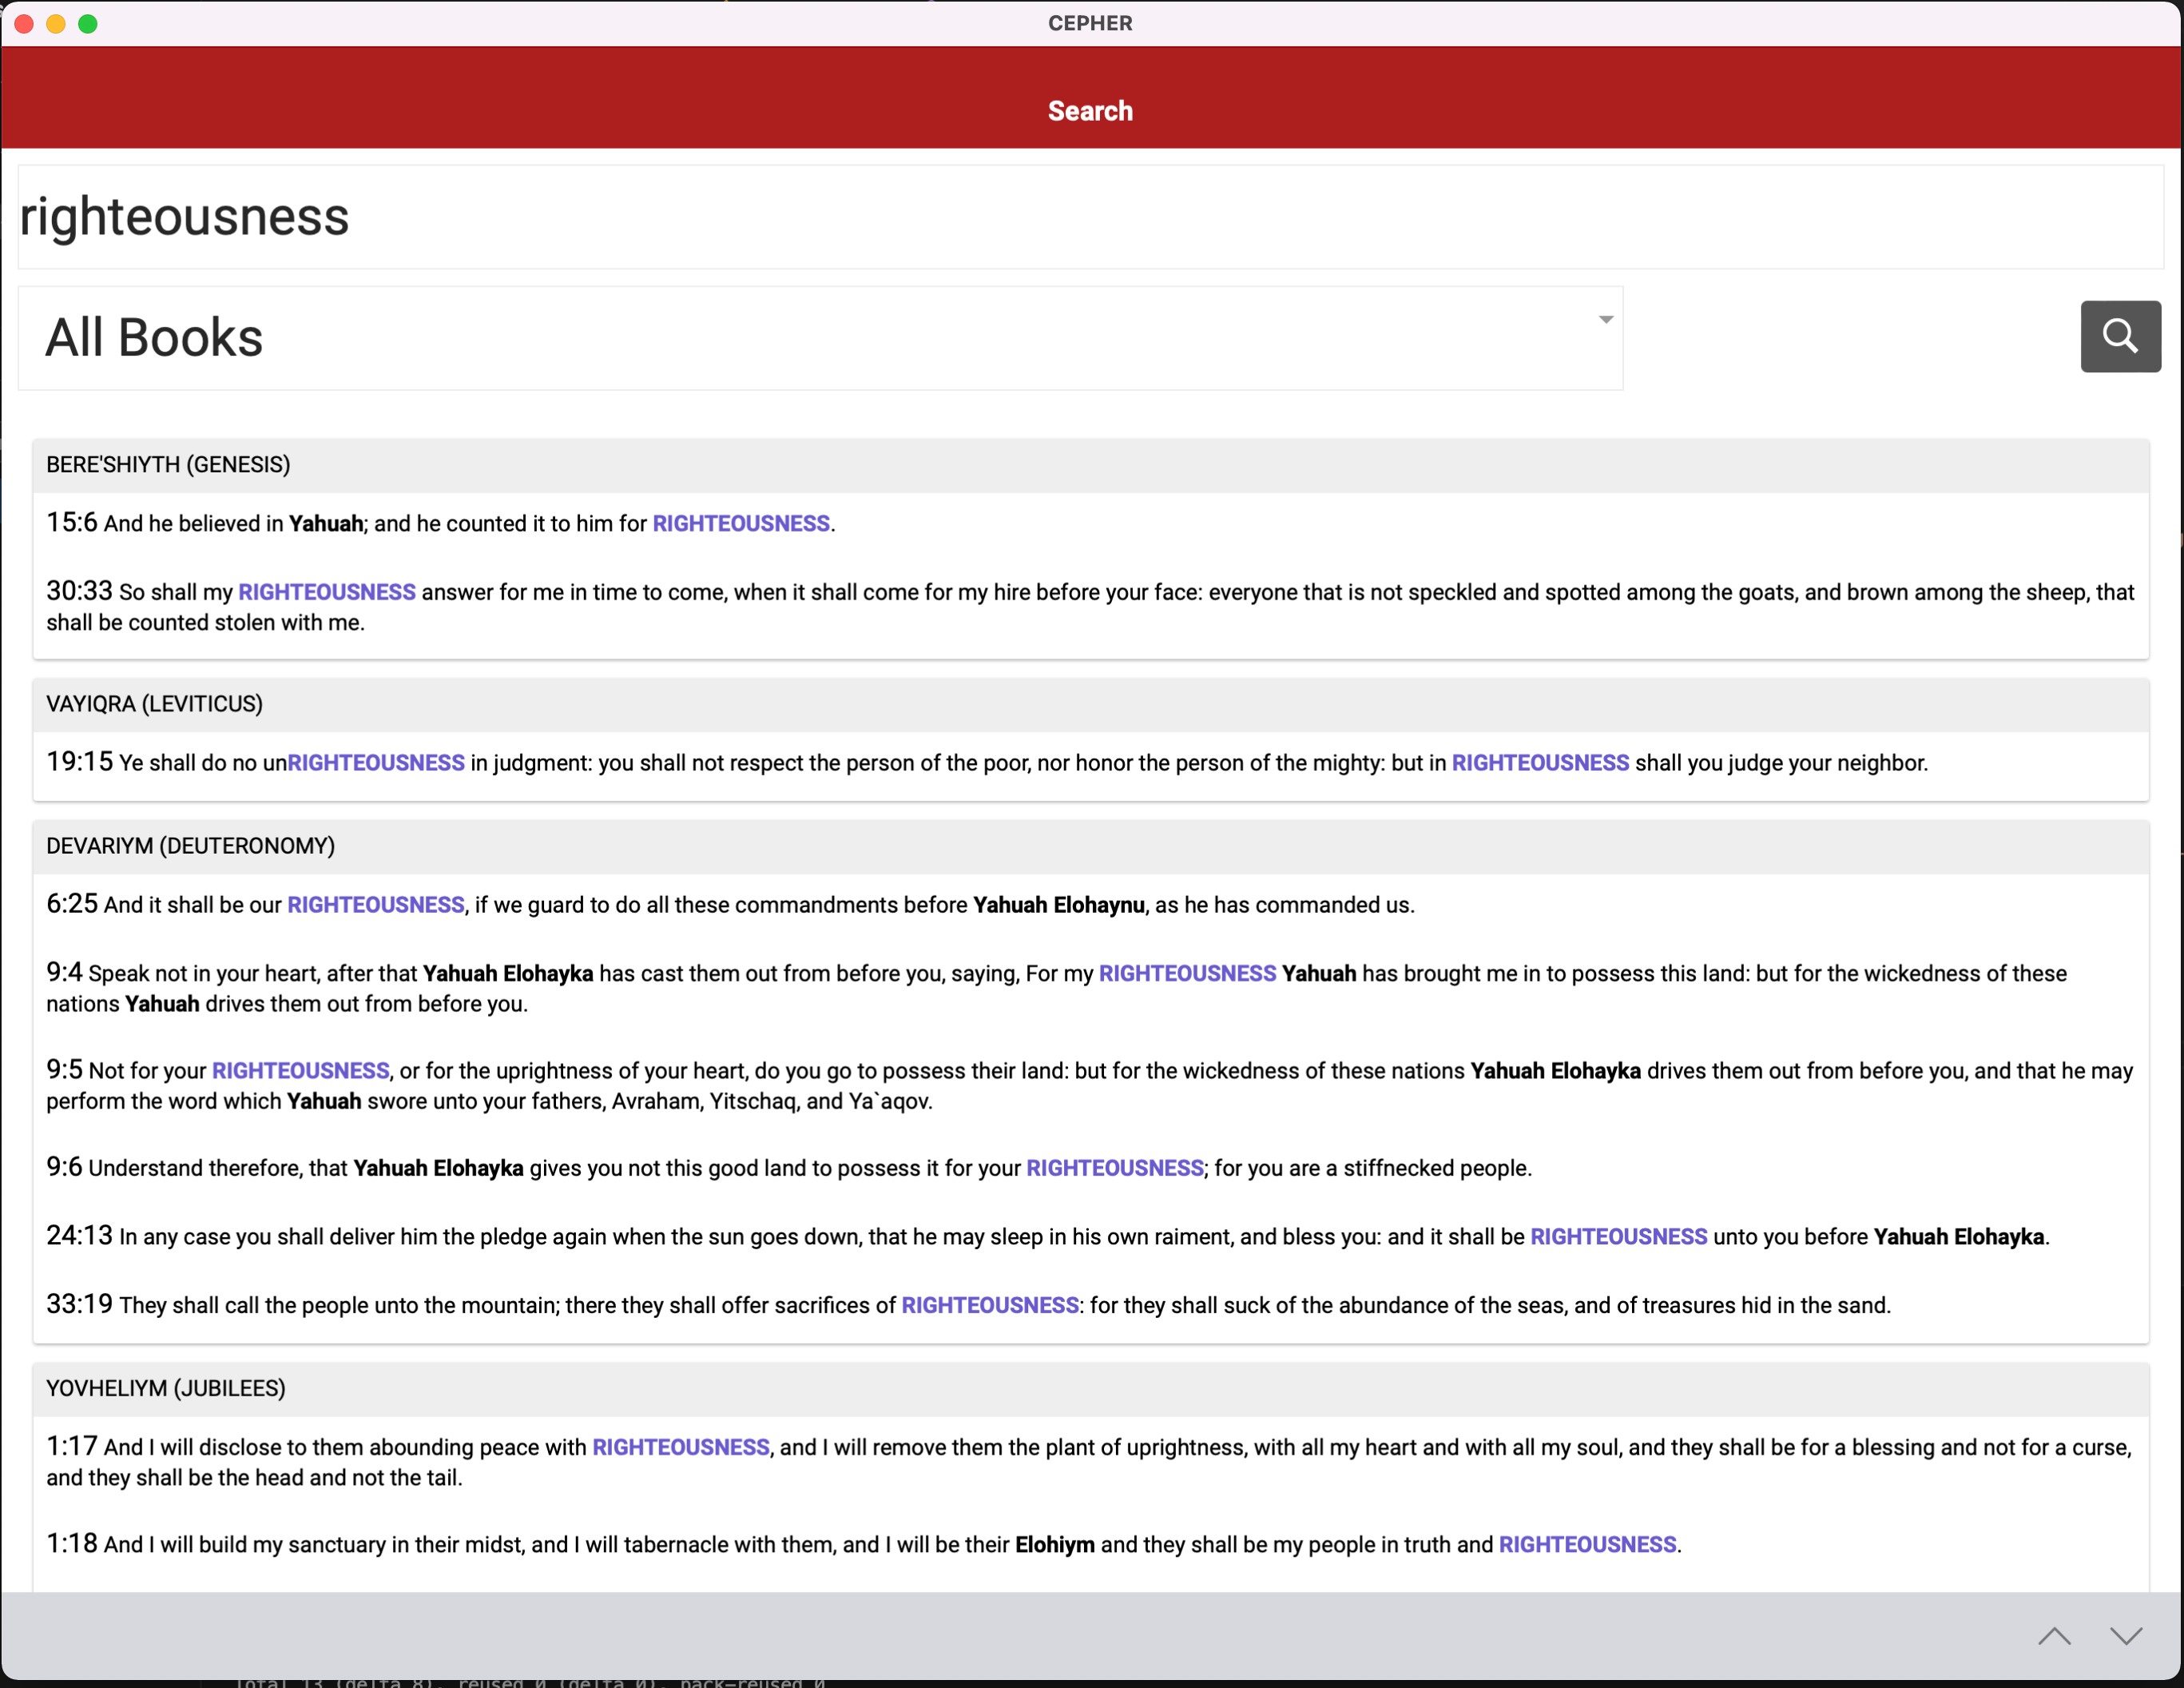Minimize the CEPHER window with yellow button
The width and height of the screenshot is (2184, 1688).
click(x=56, y=23)
